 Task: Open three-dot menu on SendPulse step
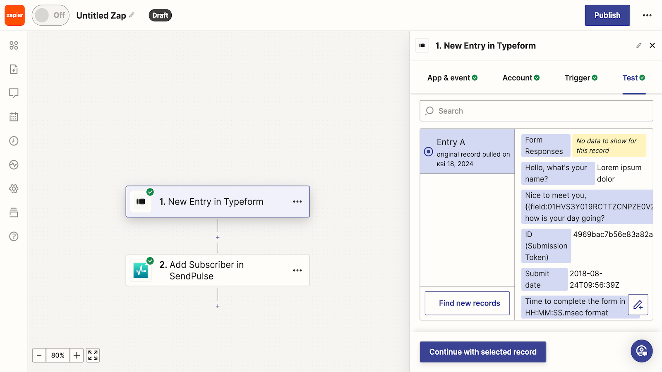297,270
